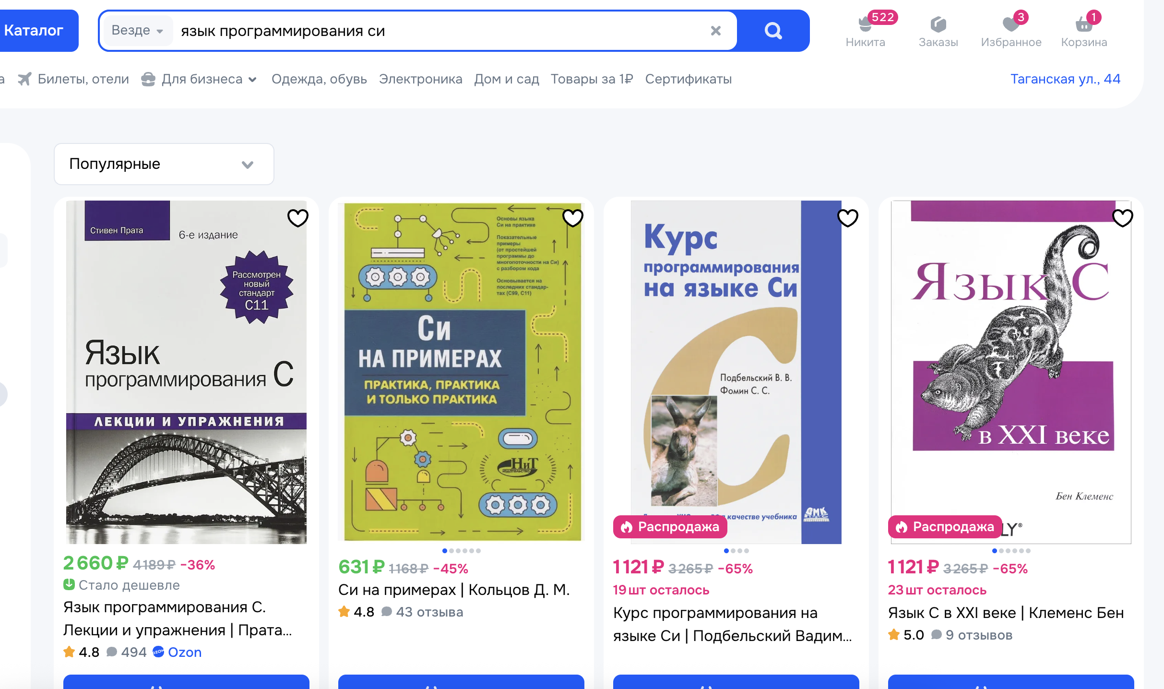Click the Стало дешевле price-drop label
This screenshot has width=1164, height=689.
(122, 585)
